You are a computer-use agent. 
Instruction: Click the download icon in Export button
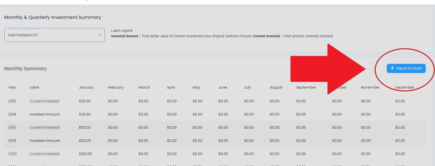pos(392,68)
